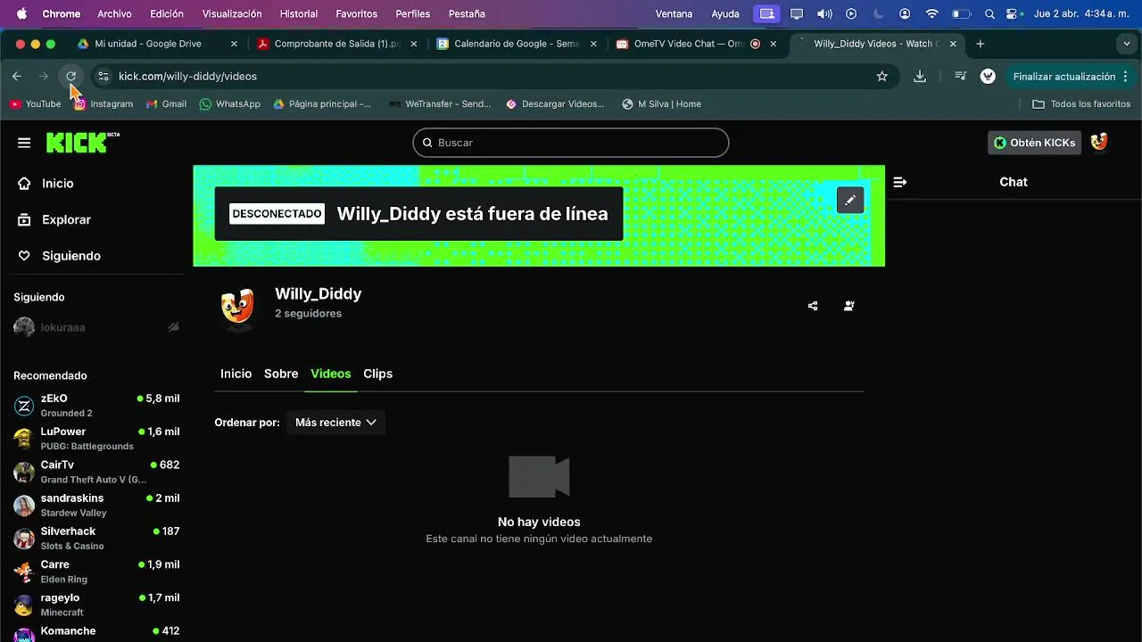This screenshot has height=642, width=1142.
Task: Click Finalizar actualización button
Action: pos(1070,77)
